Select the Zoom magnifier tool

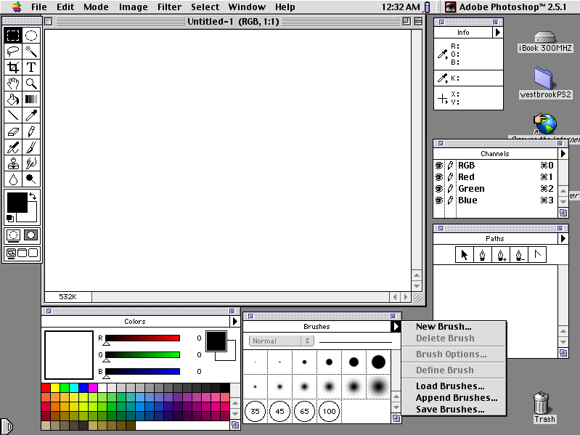pyautogui.click(x=31, y=84)
